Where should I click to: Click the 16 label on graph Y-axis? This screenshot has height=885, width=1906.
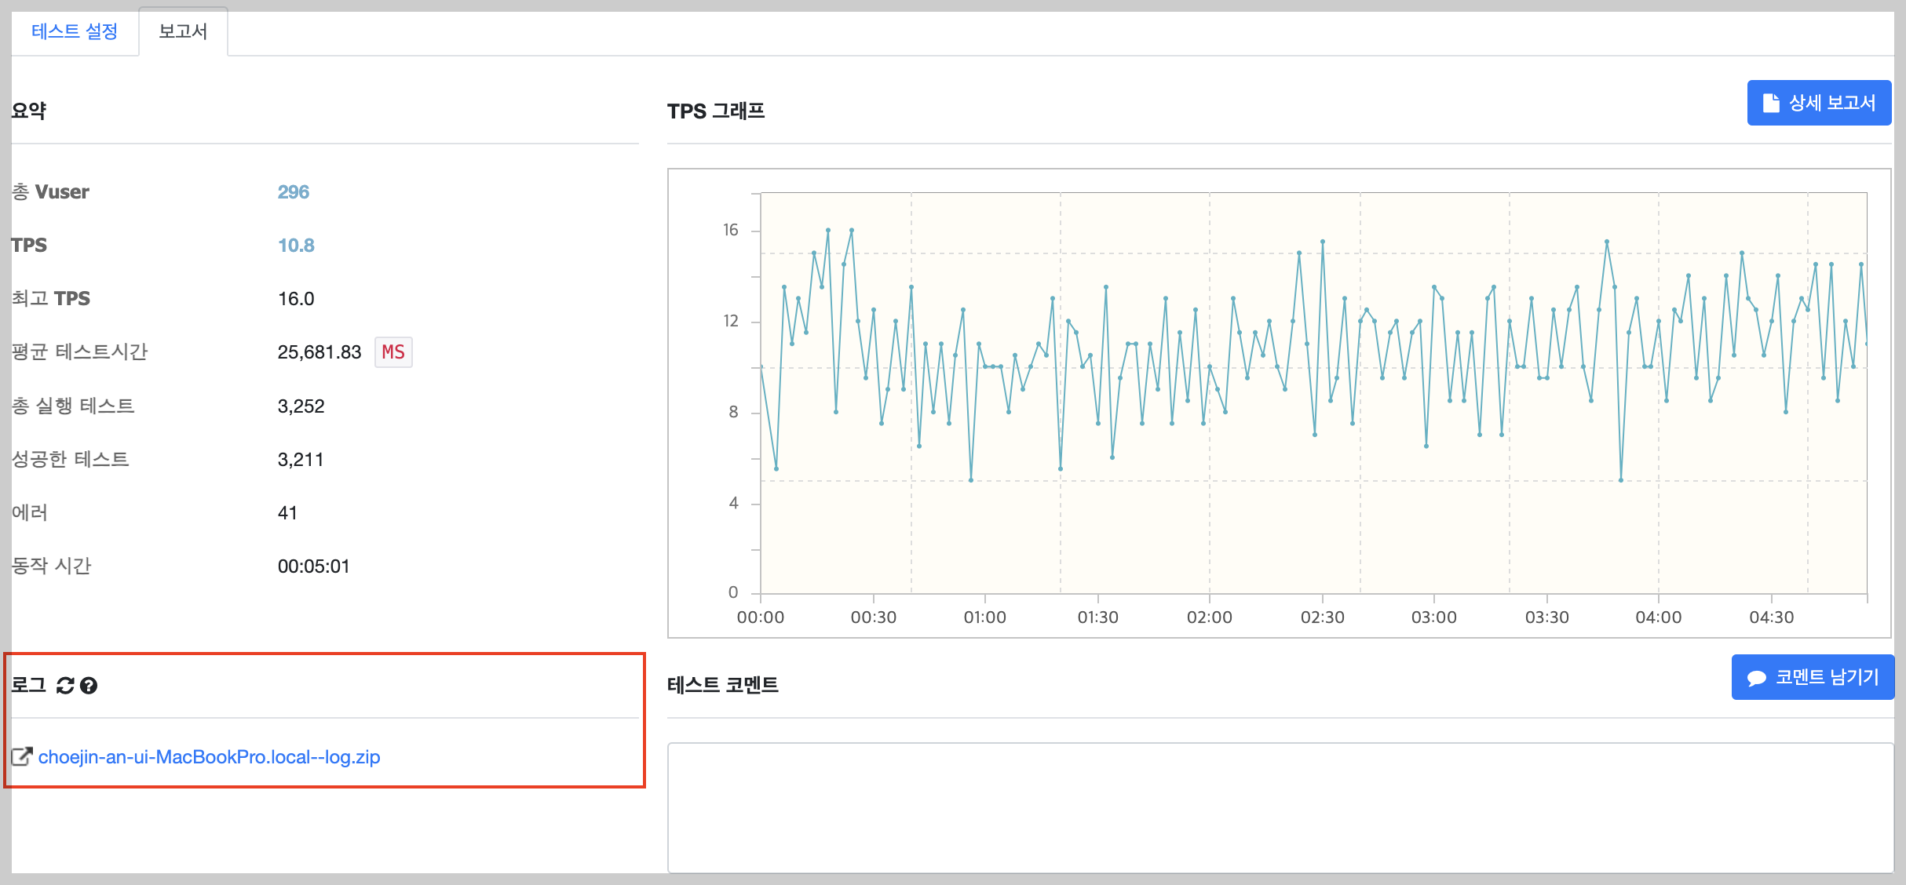(x=730, y=230)
